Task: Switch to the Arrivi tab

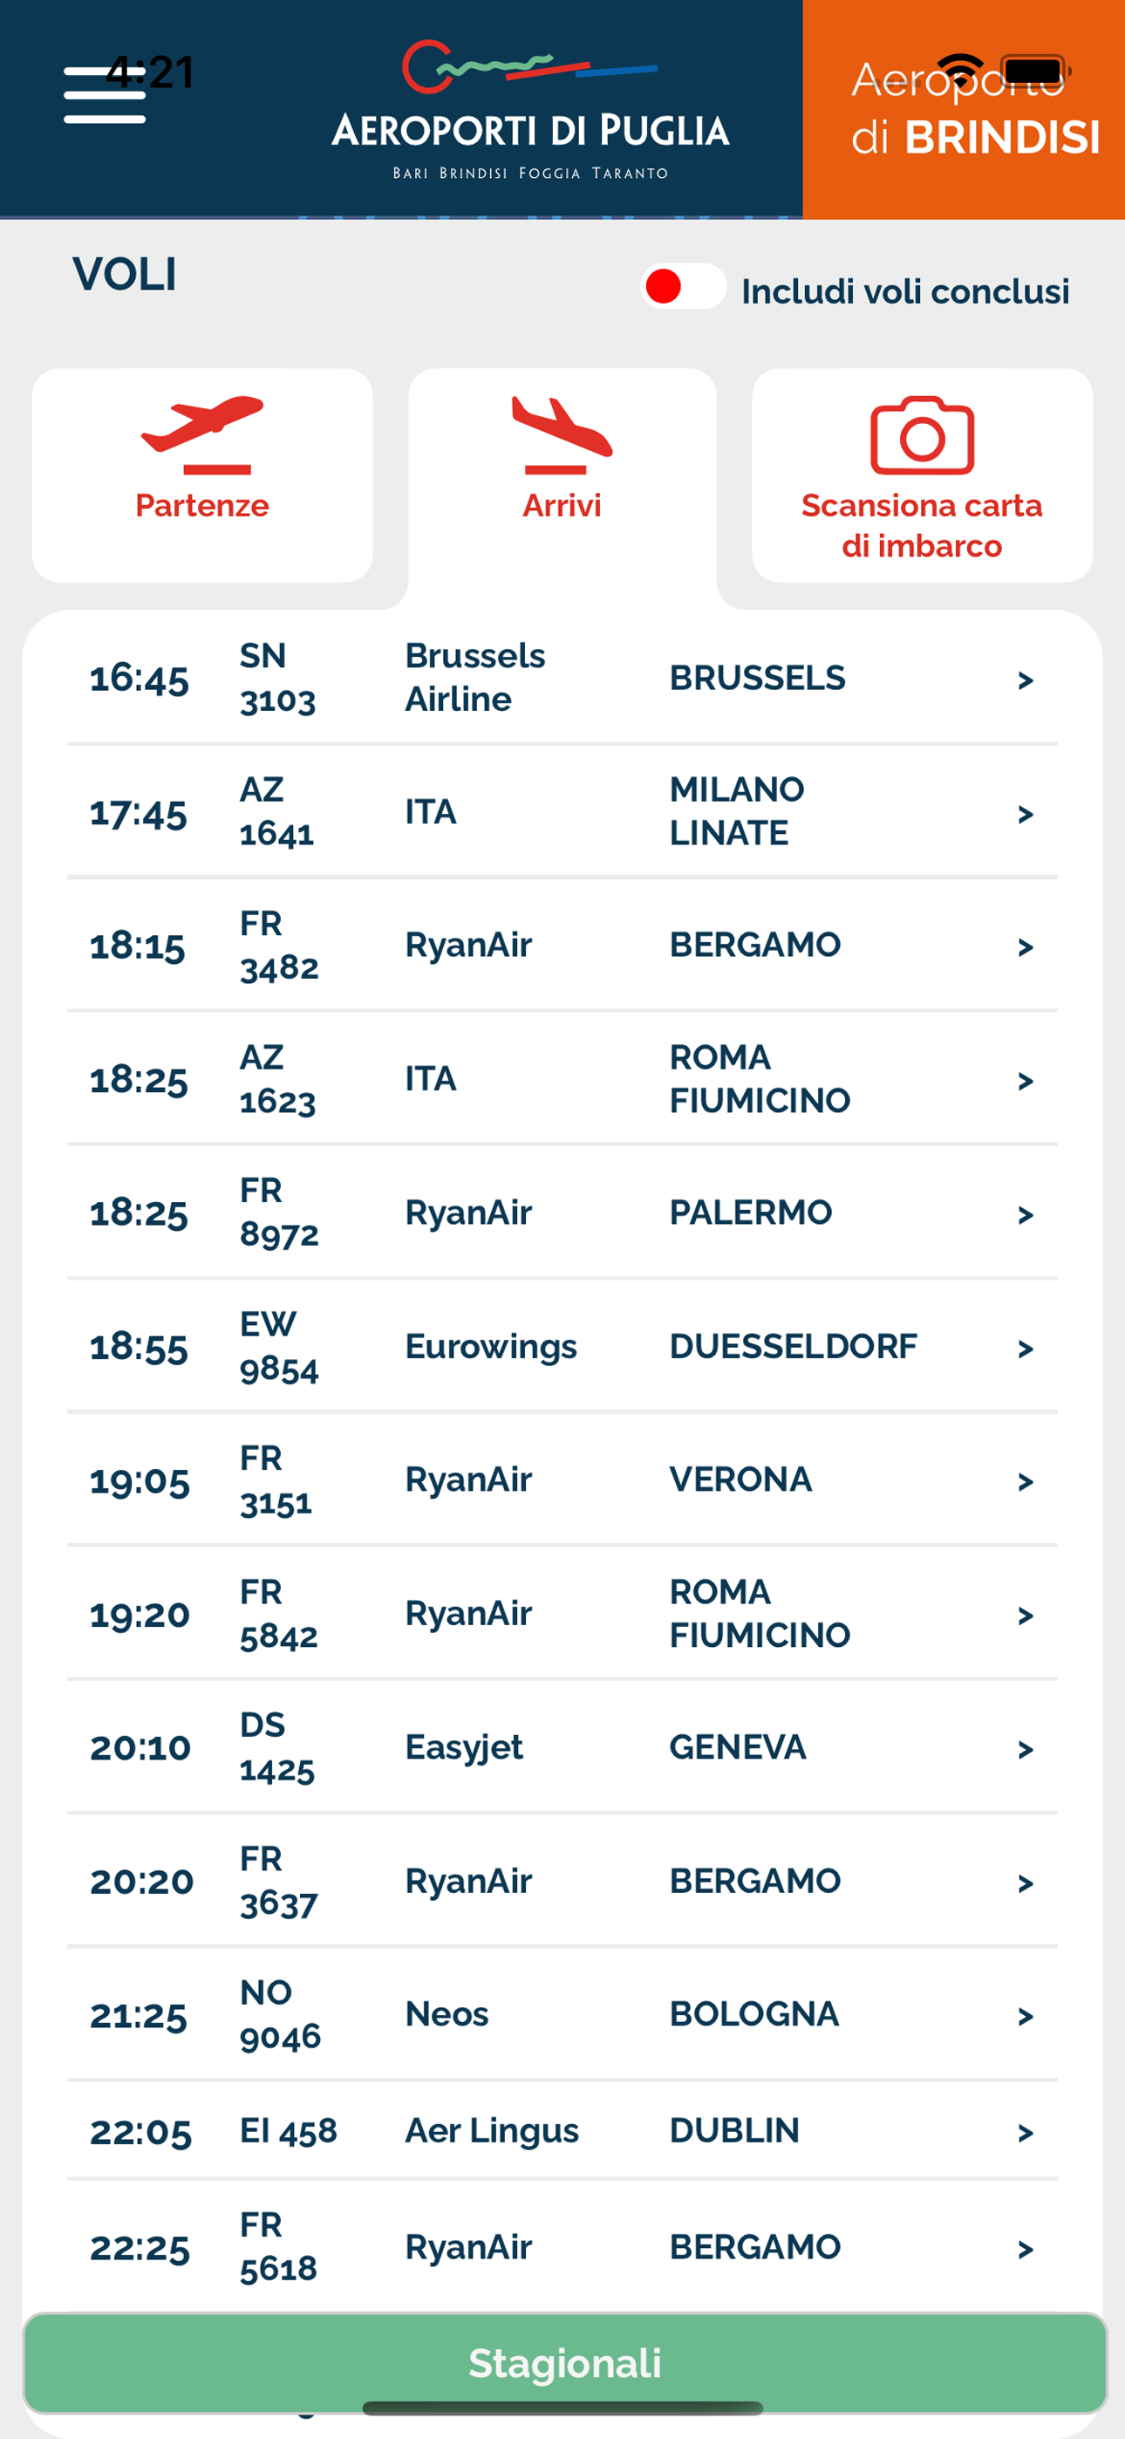Action: tap(562, 475)
